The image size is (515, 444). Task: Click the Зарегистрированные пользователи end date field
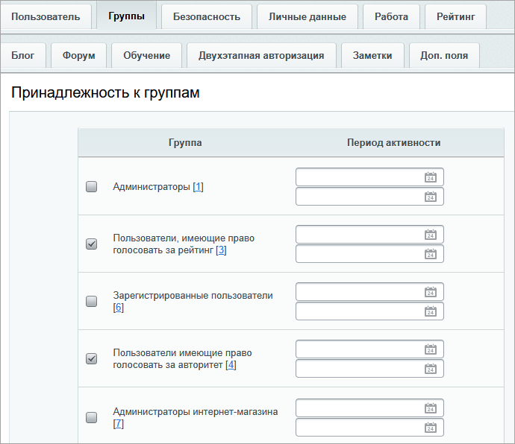coord(358,311)
